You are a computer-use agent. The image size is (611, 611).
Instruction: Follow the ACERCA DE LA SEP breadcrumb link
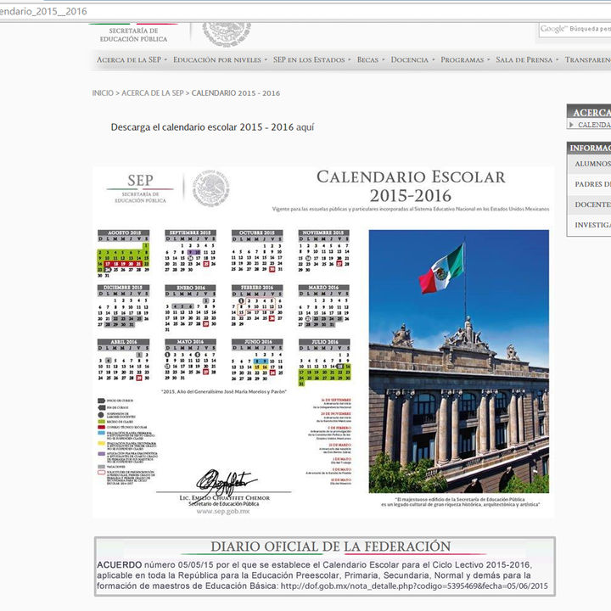pos(153,93)
